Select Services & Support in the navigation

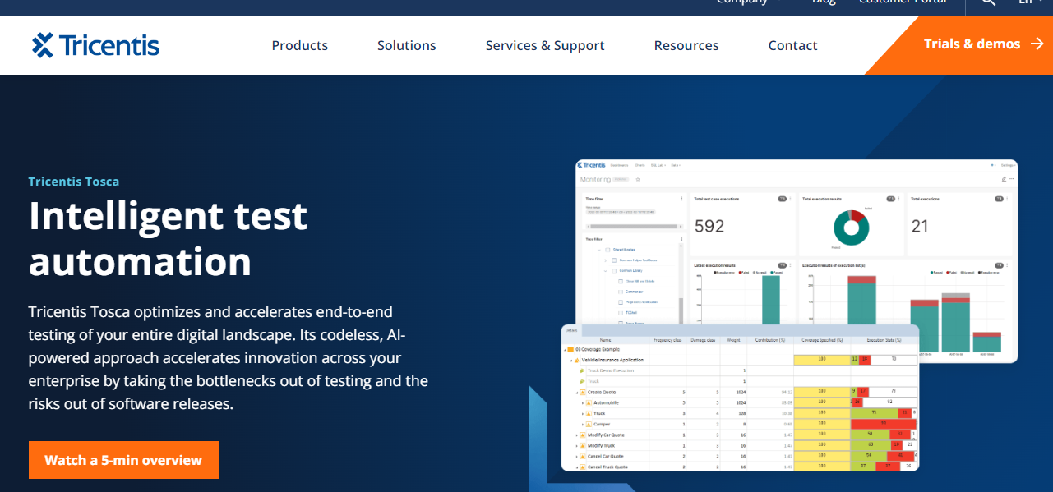point(544,46)
